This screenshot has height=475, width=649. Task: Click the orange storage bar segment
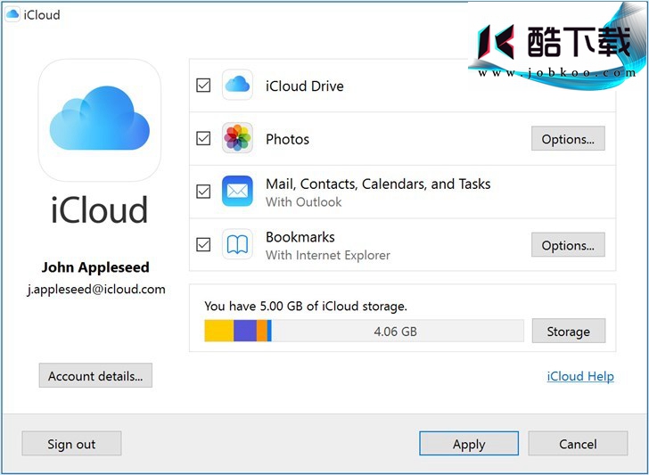click(262, 331)
